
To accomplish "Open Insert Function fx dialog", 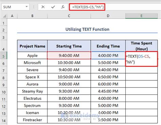I will 63,7.
